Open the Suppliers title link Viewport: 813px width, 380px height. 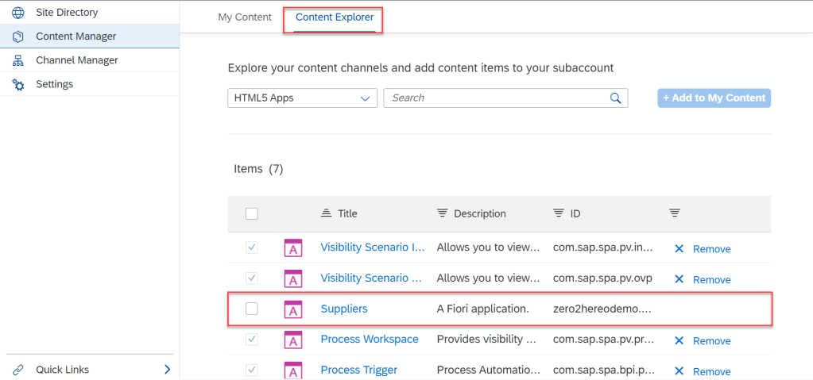click(344, 309)
